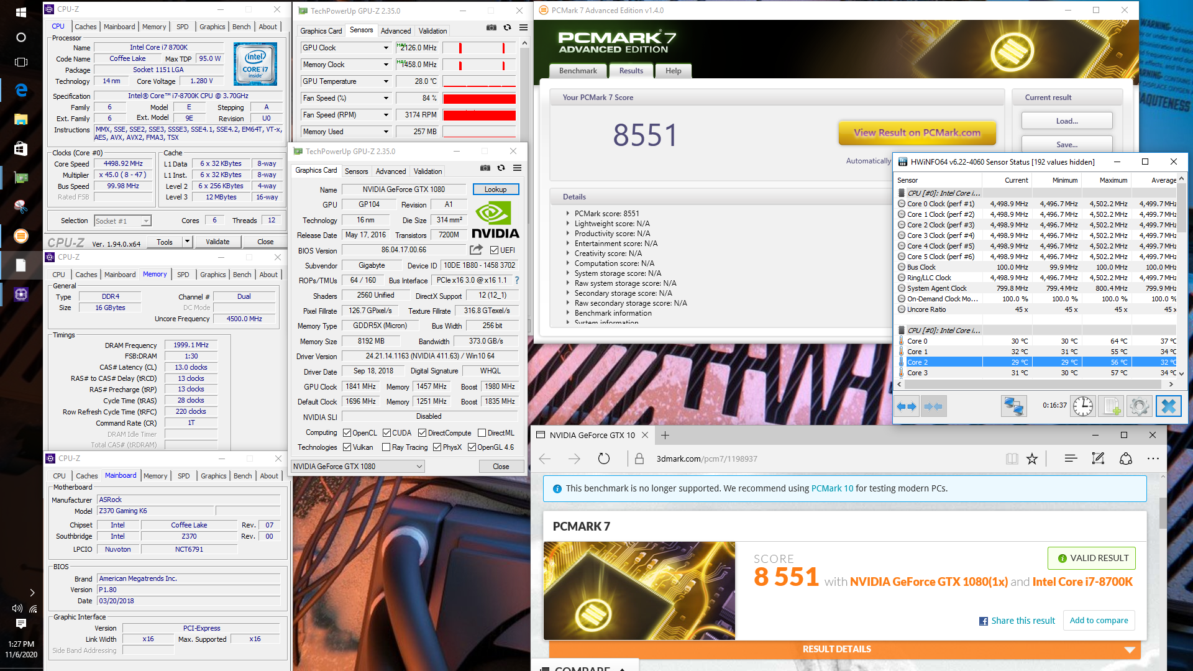
Task: Click Edge address bar 3dmark.com URL
Action: [x=706, y=459]
